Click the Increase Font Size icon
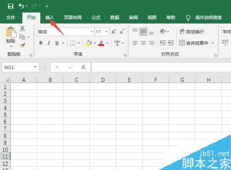Viewport: 231px width, 170px height. 114,32
